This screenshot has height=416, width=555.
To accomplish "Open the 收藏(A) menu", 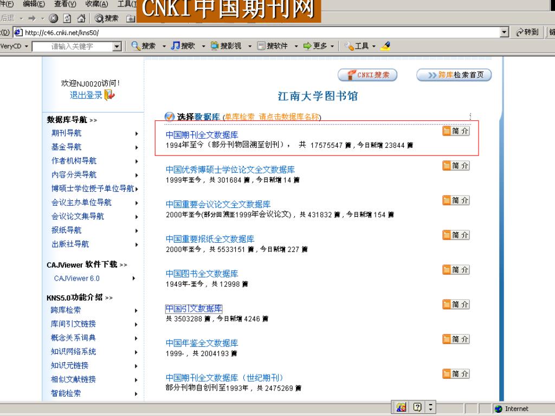I will point(96,4).
